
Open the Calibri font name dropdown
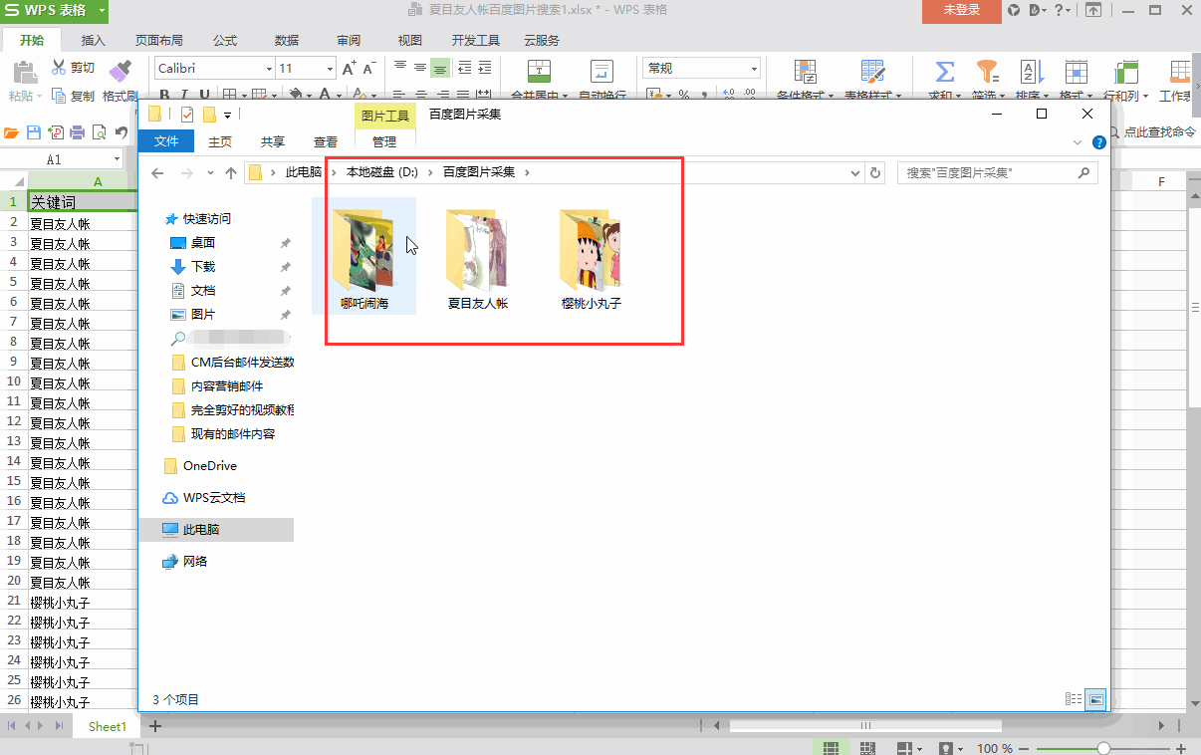click(x=269, y=69)
